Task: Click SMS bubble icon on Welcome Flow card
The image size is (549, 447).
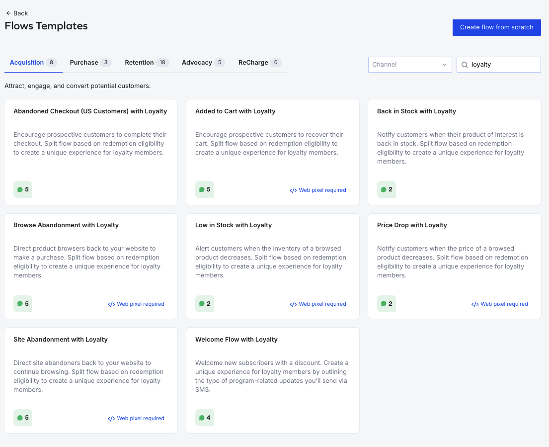Action: (x=202, y=418)
